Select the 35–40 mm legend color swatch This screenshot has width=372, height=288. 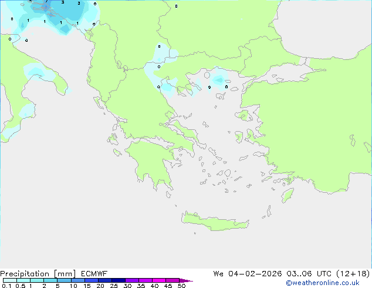(x=145, y=280)
